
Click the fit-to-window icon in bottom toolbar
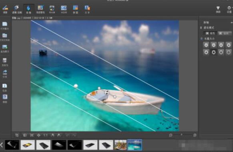point(32,135)
